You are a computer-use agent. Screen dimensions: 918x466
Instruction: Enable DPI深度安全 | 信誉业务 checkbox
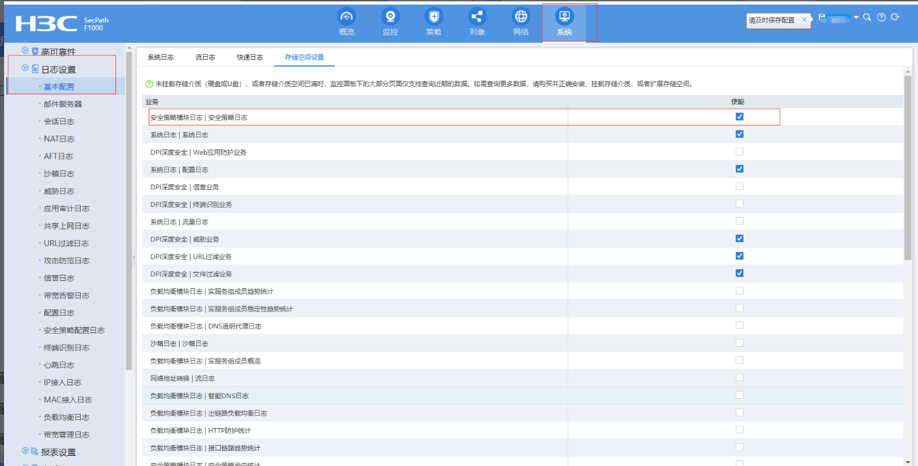tap(739, 187)
